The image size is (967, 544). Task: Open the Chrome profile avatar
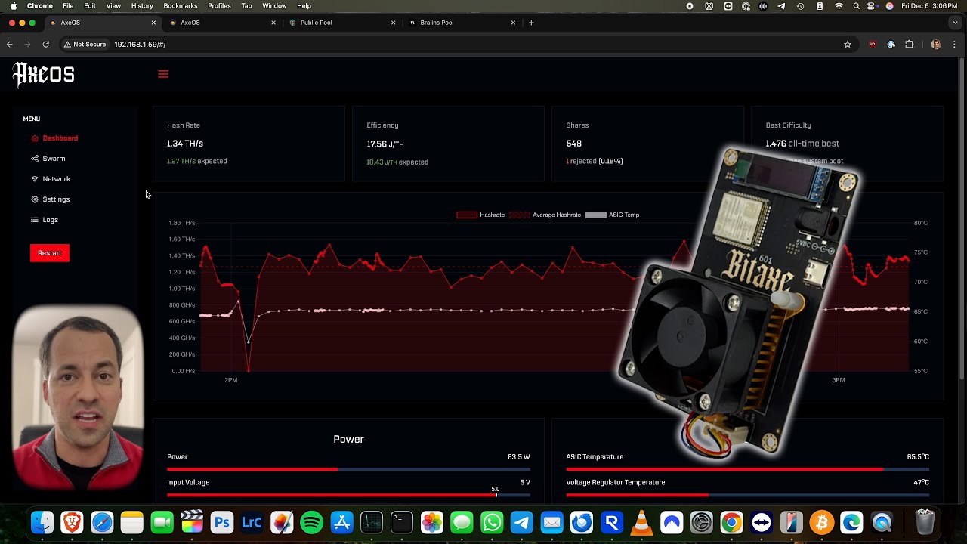pos(936,45)
